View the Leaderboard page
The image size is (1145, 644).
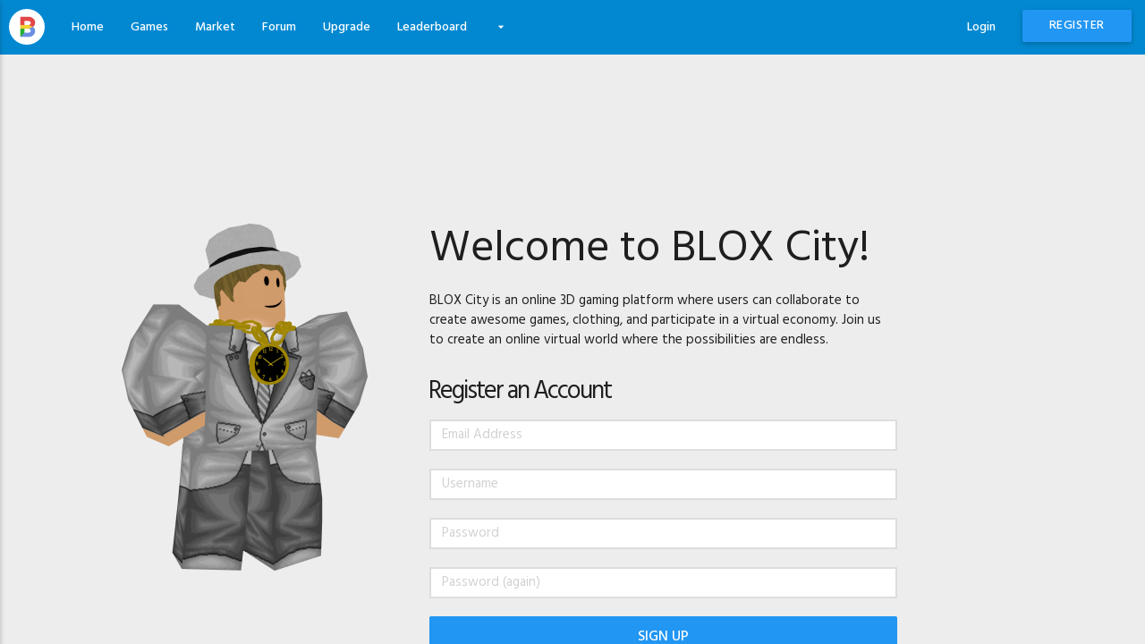[x=432, y=27]
